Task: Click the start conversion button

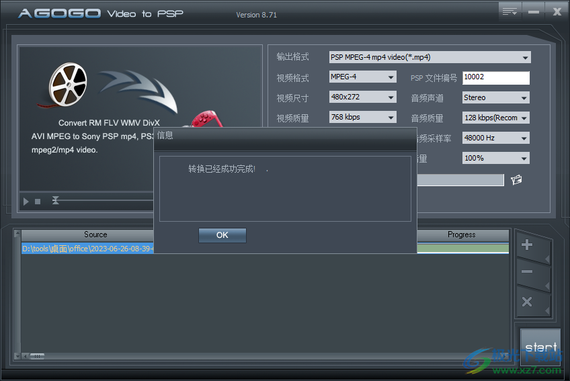Action: 540,347
